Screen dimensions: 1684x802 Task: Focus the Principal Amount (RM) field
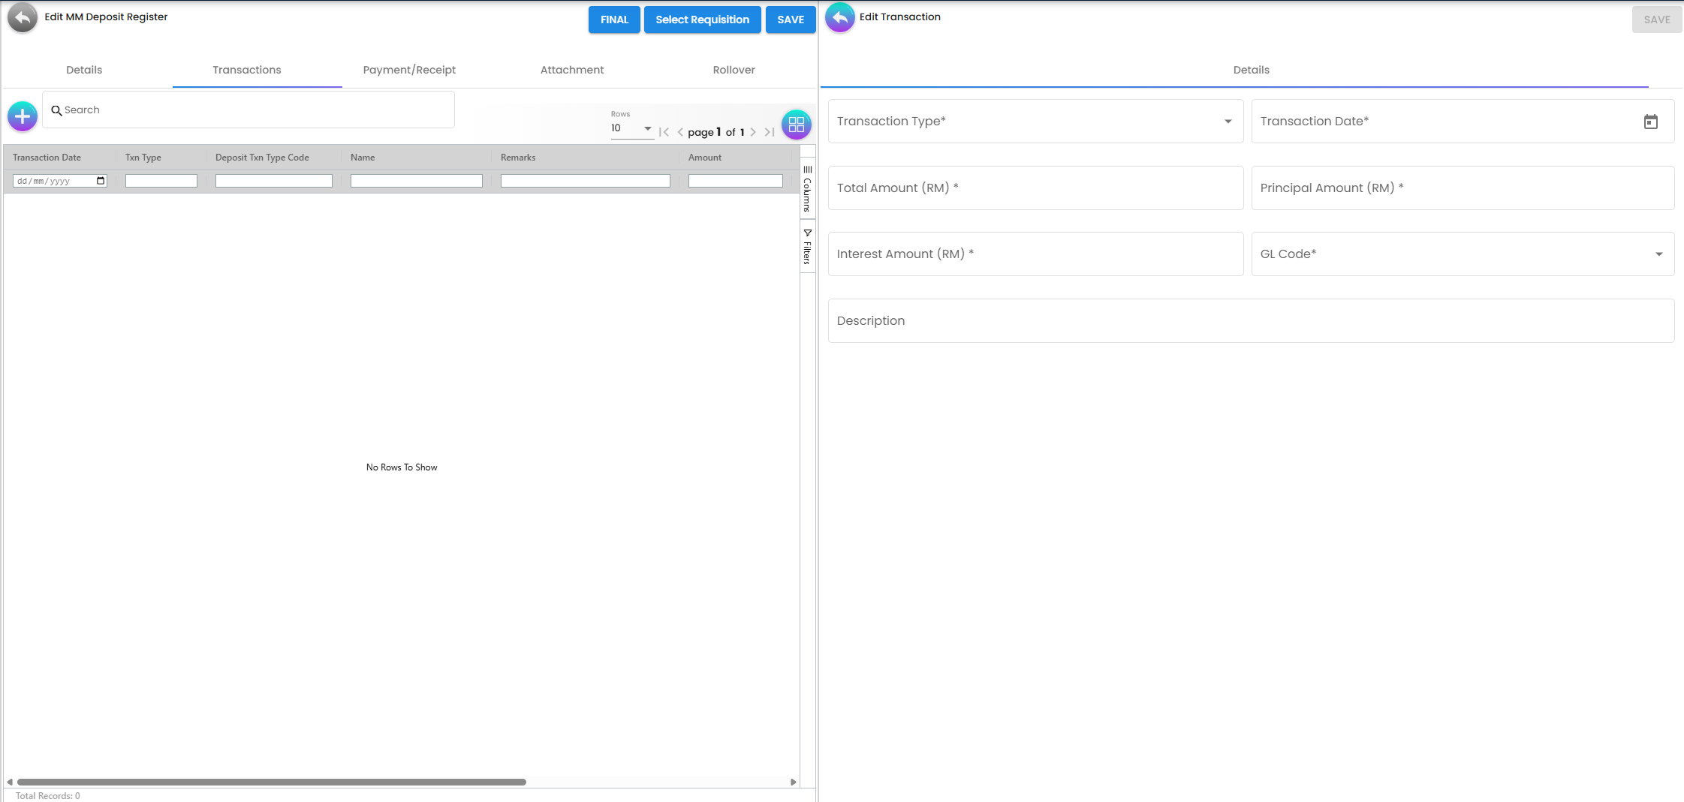1463,188
